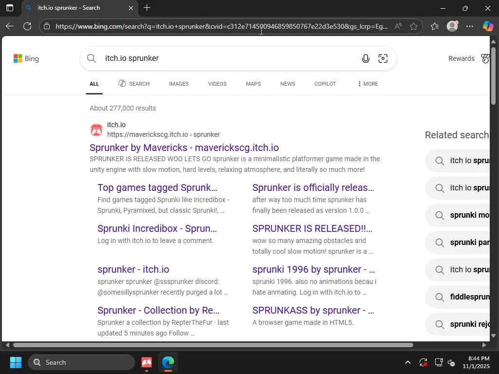Image resolution: width=499 pixels, height=374 pixels.
Task: View site info lock icon in address bar
Action: pyautogui.click(x=47, y=26)
